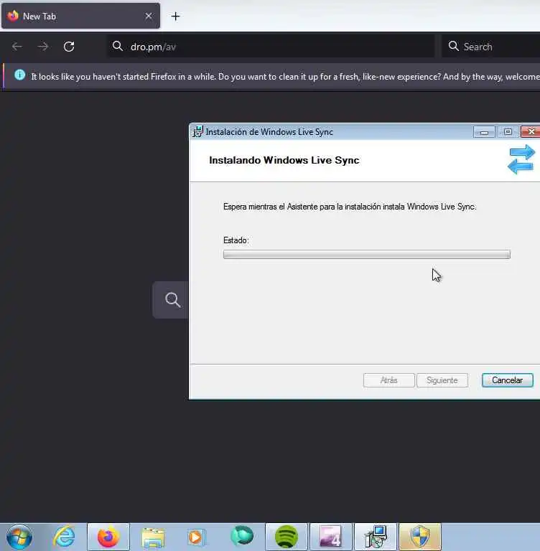The image size is (540, 551).
Task: Maximize the Windows Live Sync installer window
Action: tap(508, 132)
